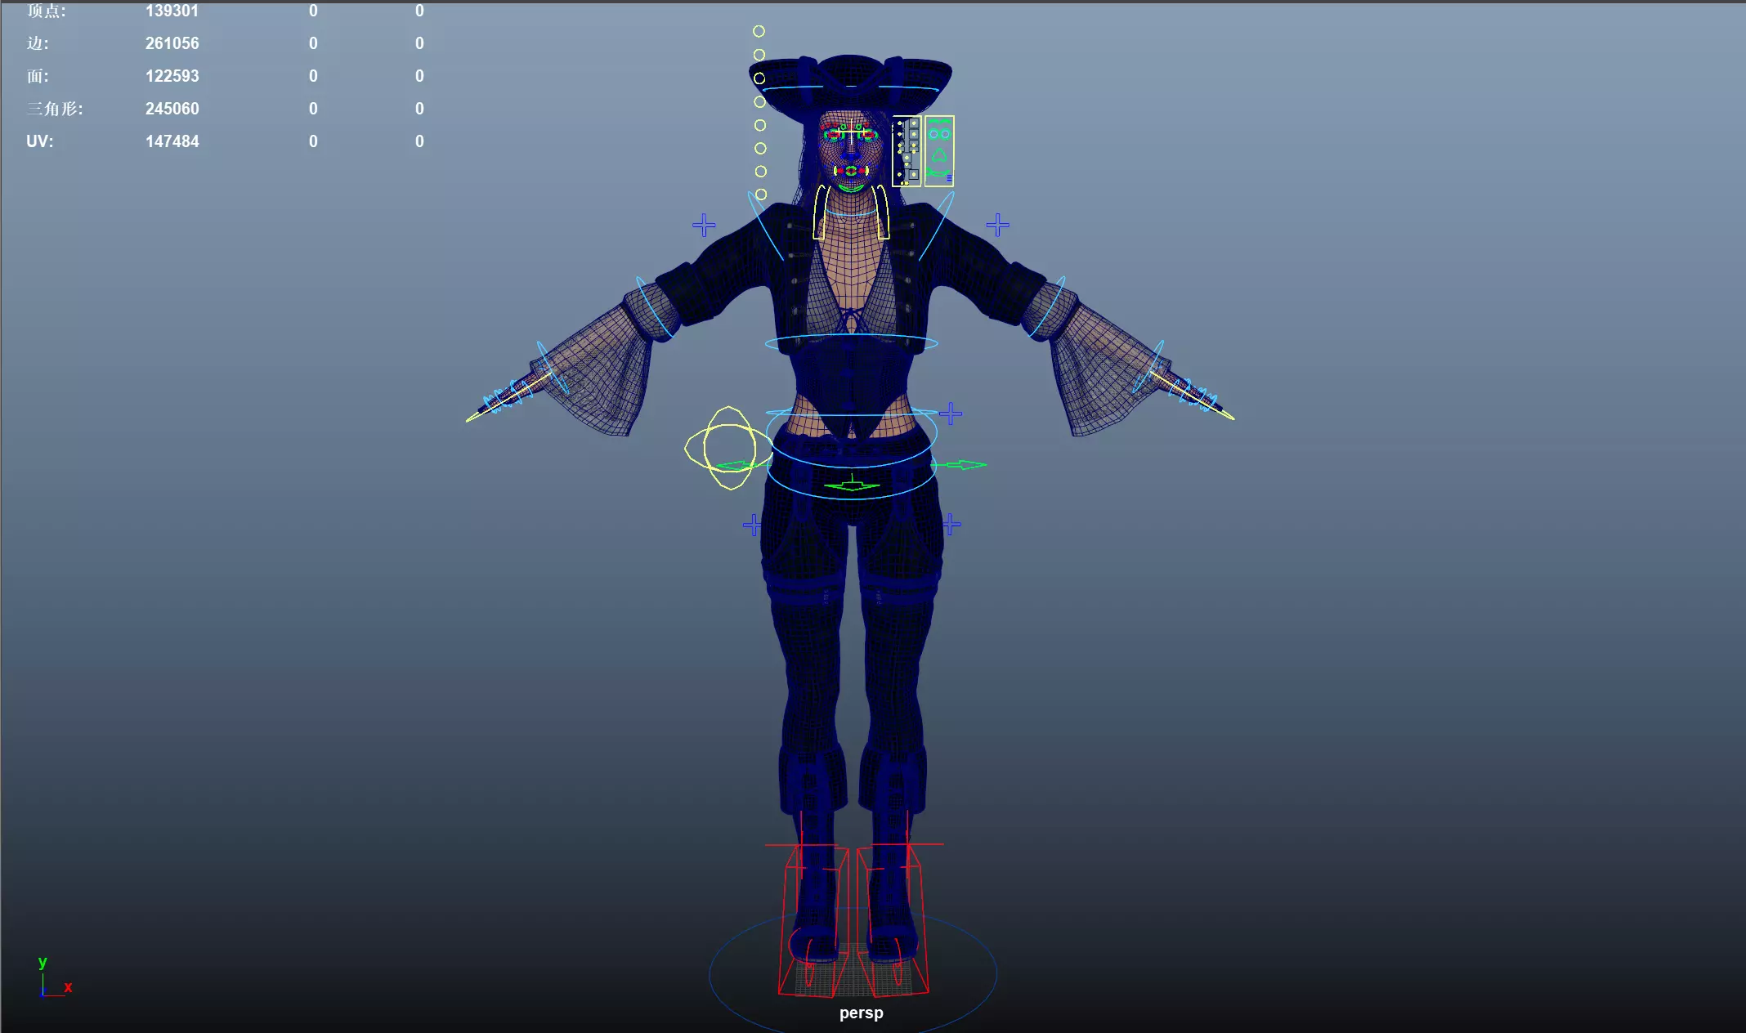The image size is (1746, 1033).
Task: Select the red foot box control on screen-right
Action: point(893,920)
